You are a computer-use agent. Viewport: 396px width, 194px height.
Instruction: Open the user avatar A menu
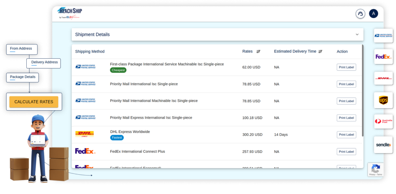click(374, 14)
